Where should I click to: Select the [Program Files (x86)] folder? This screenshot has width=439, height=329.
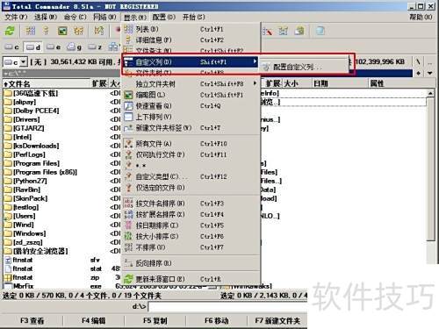(x=41, y=172)
